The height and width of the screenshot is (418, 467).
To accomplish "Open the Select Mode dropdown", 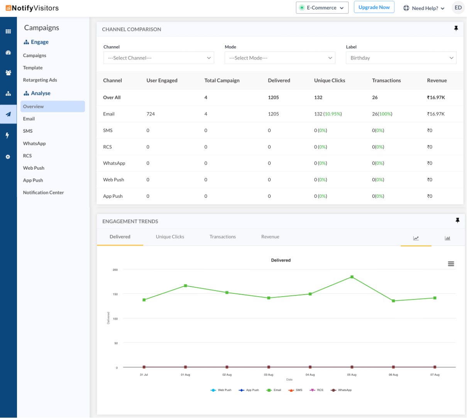I will [x=280, y=58].
